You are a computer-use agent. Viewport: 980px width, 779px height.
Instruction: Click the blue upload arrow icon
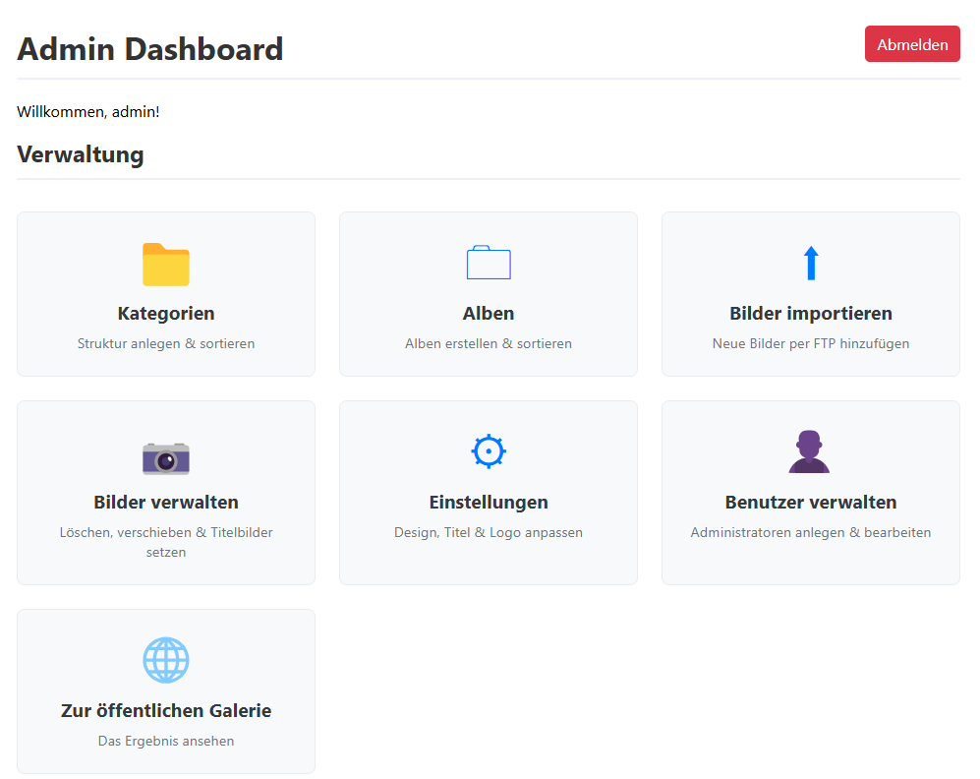(x=811, y=264)
